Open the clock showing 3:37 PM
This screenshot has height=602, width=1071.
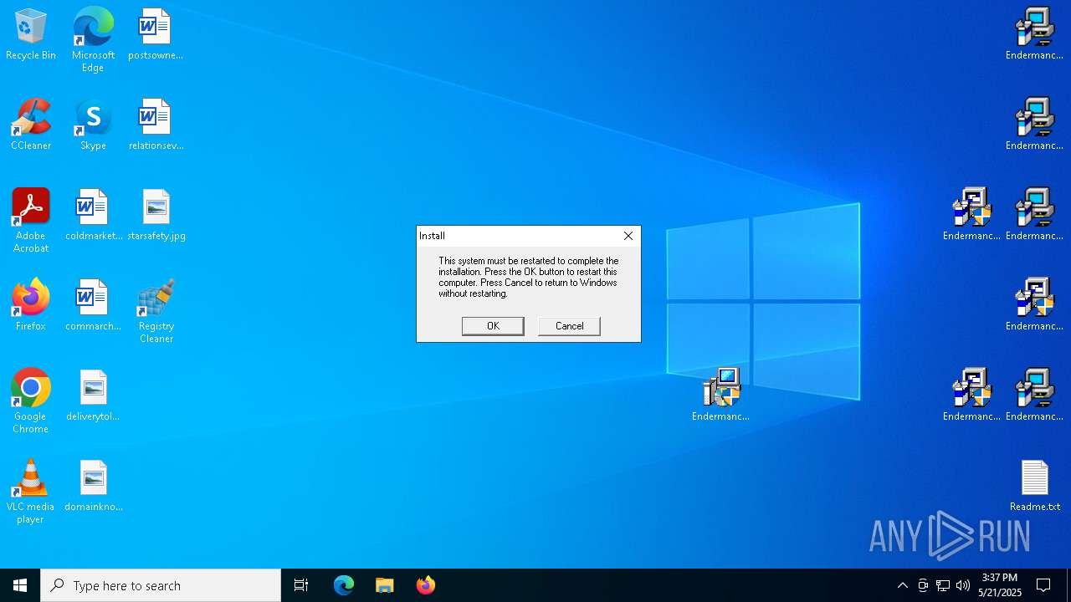[x=1000, y=585]
